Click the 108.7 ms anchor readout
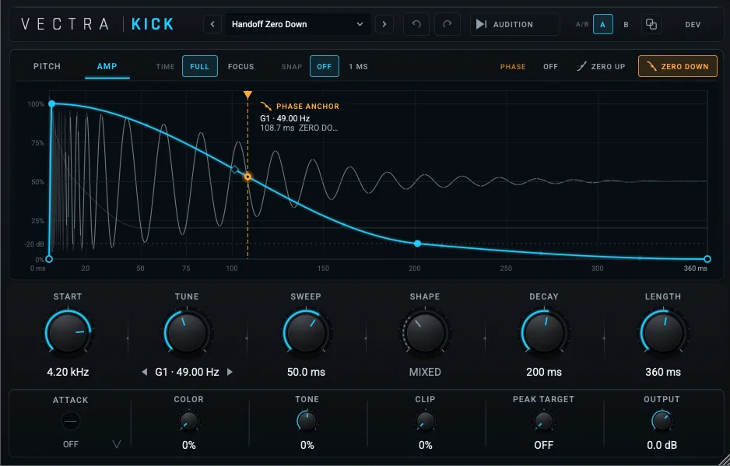This screenshot has height=466, width=730. 277,128
